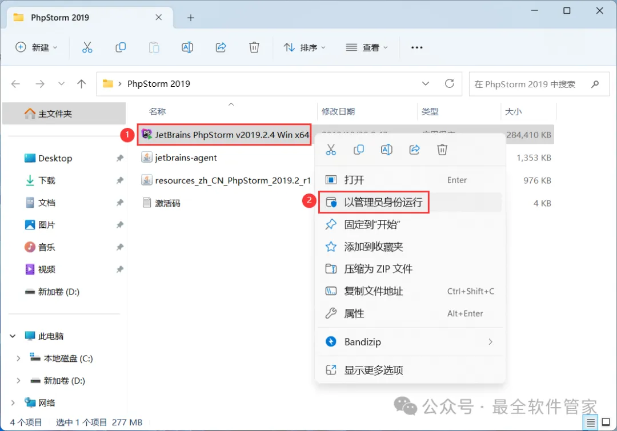617x431 pixels.
Task: Select the PhpStorm 2019 window tab
Action: tap(90, 18)
